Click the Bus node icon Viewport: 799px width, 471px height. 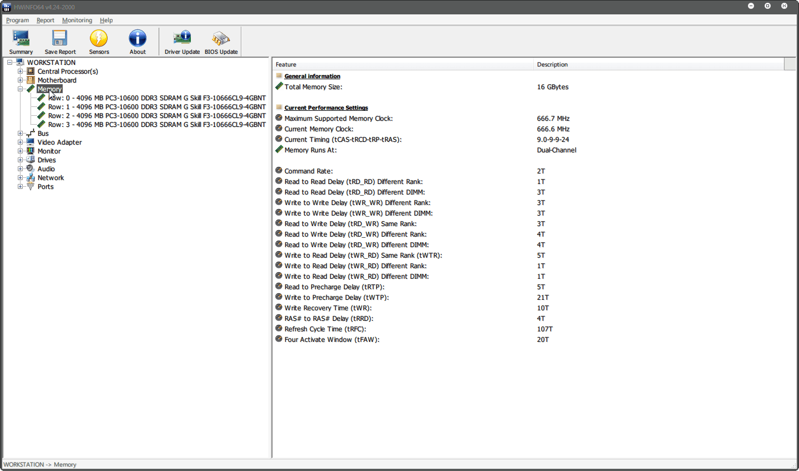(x=31, y=134)
